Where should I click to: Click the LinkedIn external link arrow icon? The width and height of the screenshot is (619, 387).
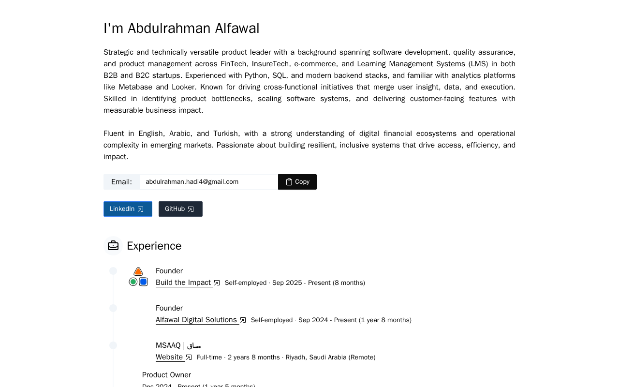point(141,209)
